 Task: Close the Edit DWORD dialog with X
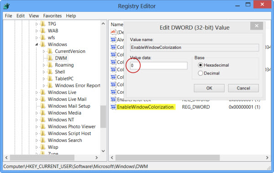257,26
